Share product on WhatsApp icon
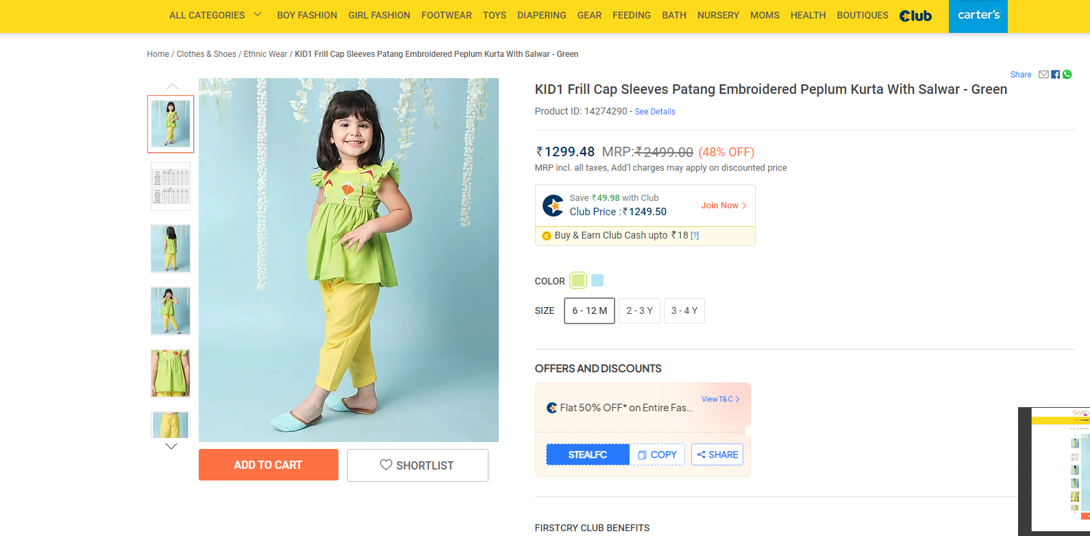This screenshot has height=536, width=1090. click(1067, 75)
